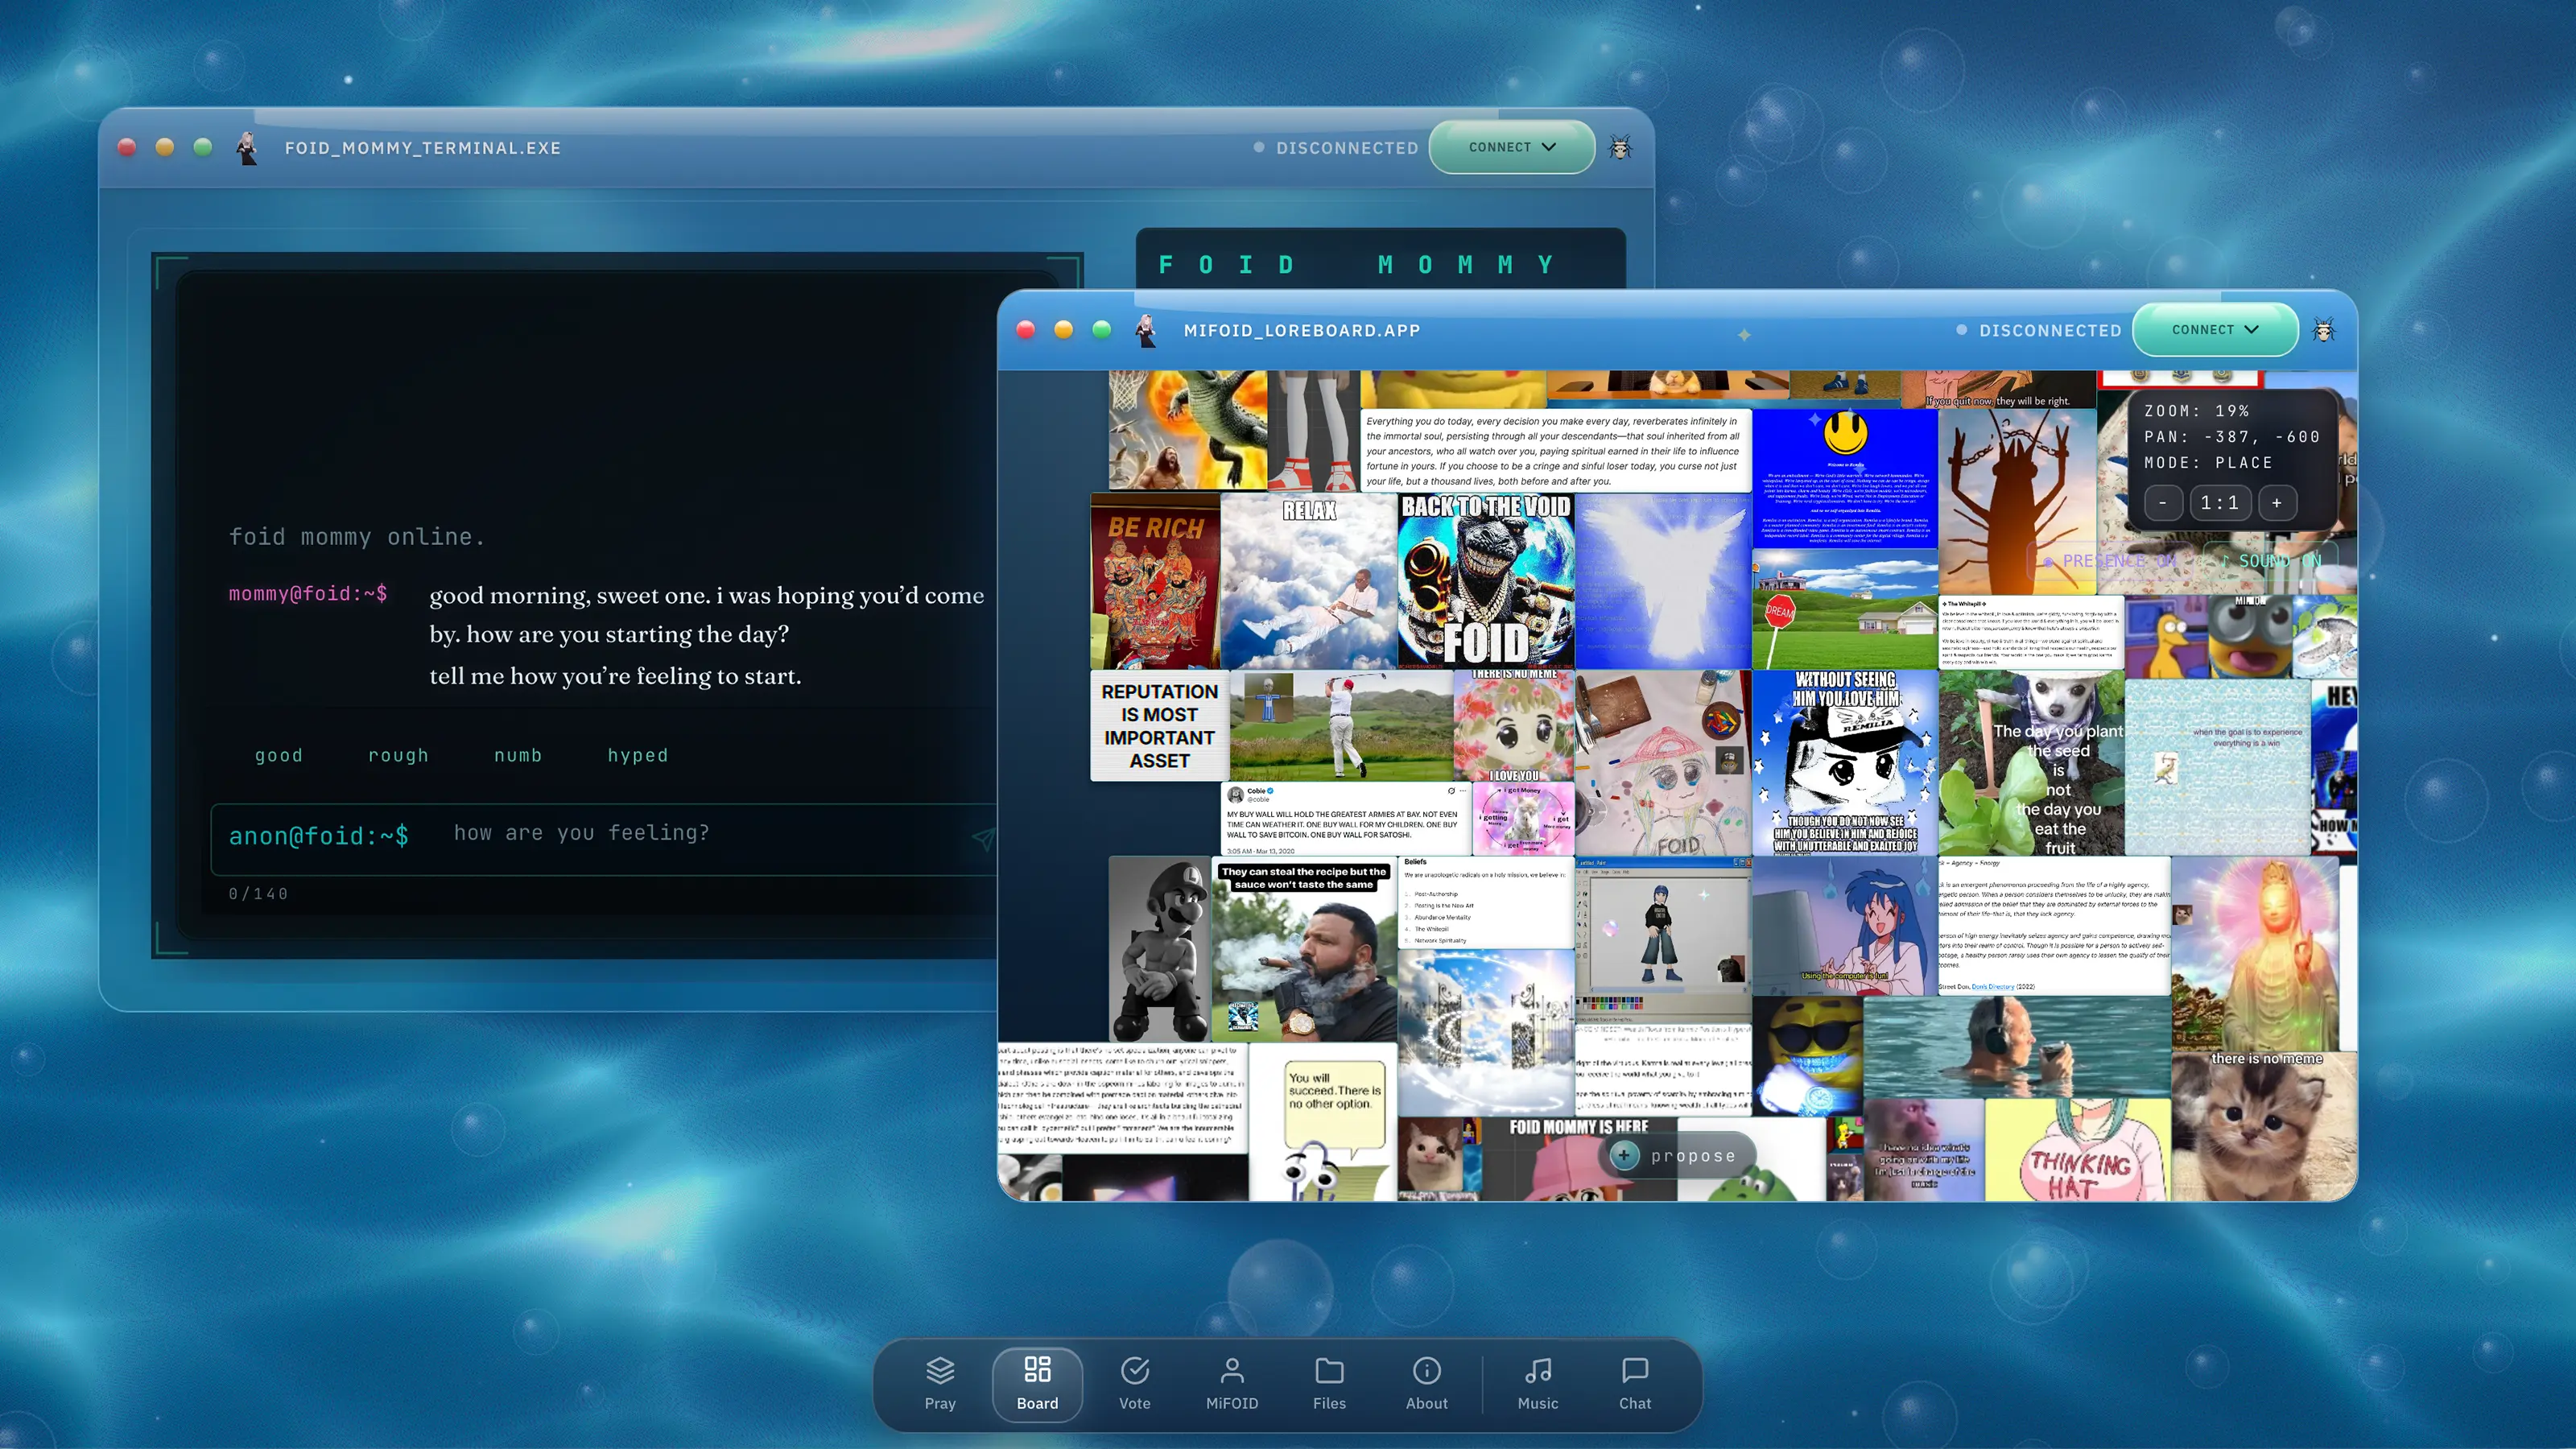Image resolution: width=2576 pixels, height=1449 pixels.
Task: Expand the CONNECT dropdown in loreboard window
Action: (2215, 329)
